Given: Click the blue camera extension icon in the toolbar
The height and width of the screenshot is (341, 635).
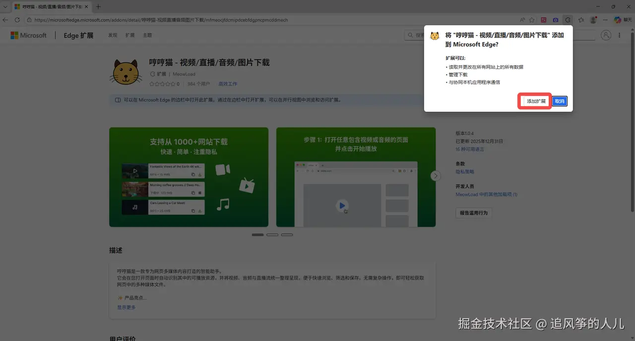Looking at the screenshot, I should point(556,20).
